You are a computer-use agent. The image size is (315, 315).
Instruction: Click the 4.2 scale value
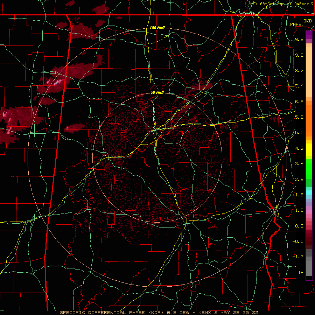pyautogui.click(x=299, y=148)
